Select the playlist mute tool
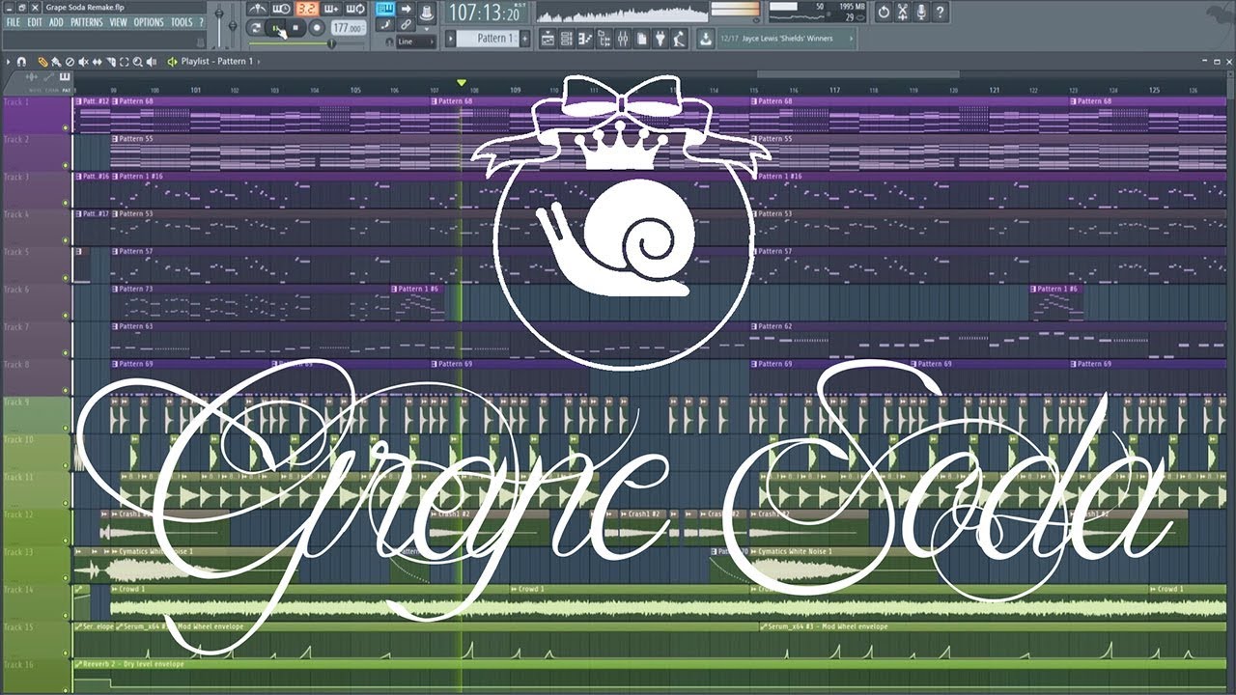The image size is (1236, 695). [83, 62]
